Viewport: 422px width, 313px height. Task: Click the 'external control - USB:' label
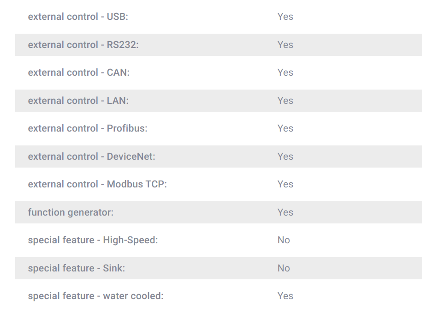pos(78,17)
